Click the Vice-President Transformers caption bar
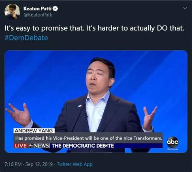The width and height of the screenshot is (192, 172). [88, 138]
